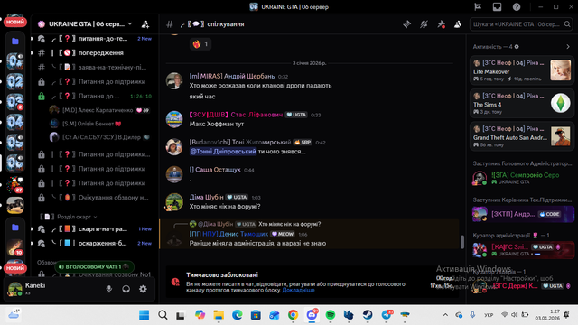Open the Grand Theft Auto San Andreas activity card
Viewport: 578px width, 325px height.
pyautogui.click(x=522, y=136)
